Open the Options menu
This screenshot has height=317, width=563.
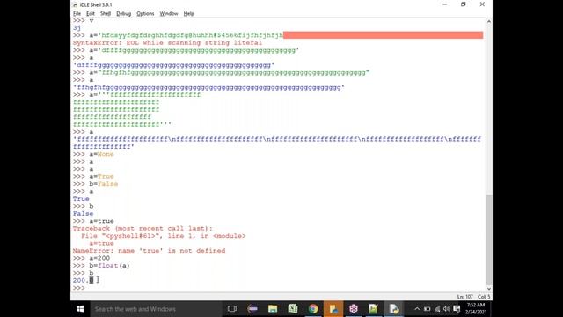tap(145, 14)
